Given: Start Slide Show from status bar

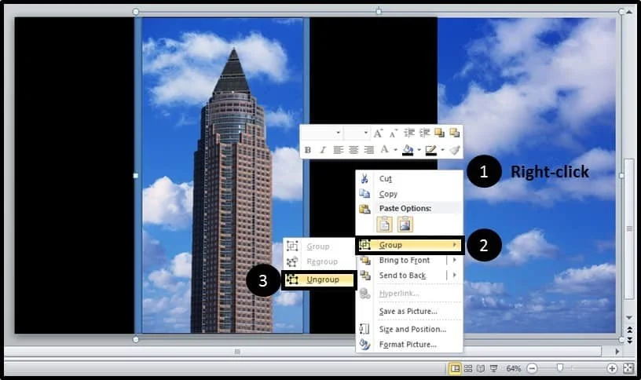Looking at the screenshot, I should point(494,368).
